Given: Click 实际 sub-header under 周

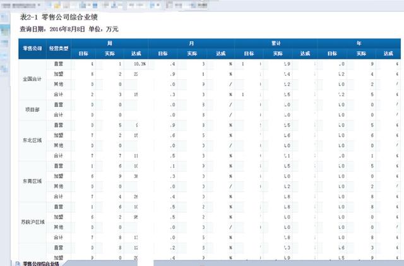Looking at the screenshot, I should coord(109,54).
